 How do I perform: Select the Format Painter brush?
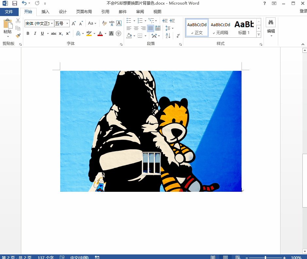(18, 35)
